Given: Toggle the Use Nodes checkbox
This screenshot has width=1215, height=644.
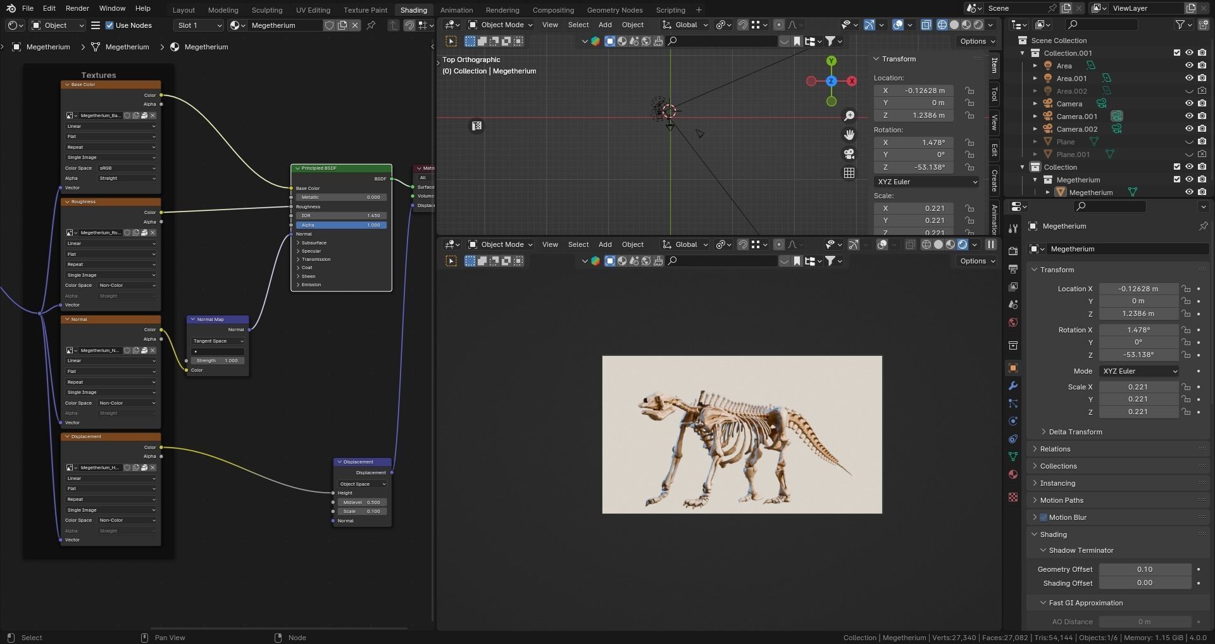Looking at the screenshot, I should coord(109,25).
